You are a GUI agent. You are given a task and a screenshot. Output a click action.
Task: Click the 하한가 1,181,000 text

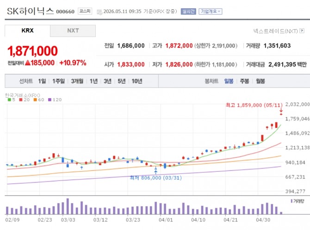point(216,64)
